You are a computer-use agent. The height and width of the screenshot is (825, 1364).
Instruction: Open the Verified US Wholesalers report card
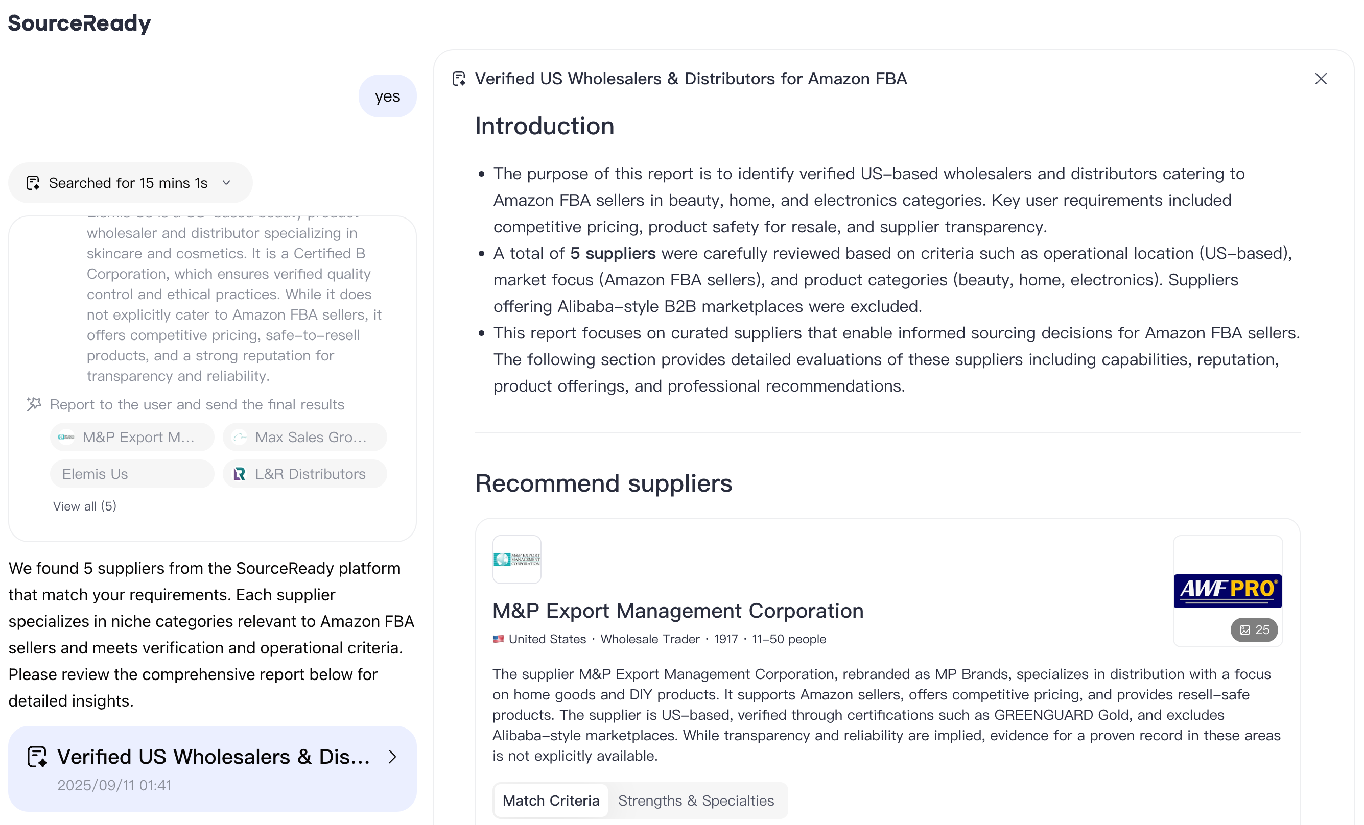[212, 768]
